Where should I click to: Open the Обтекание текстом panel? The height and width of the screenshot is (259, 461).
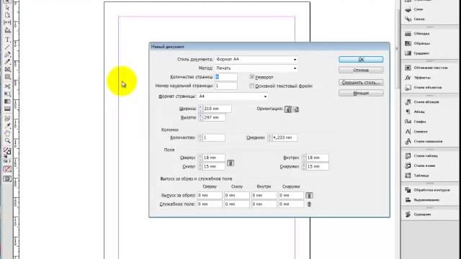(426, 68)
